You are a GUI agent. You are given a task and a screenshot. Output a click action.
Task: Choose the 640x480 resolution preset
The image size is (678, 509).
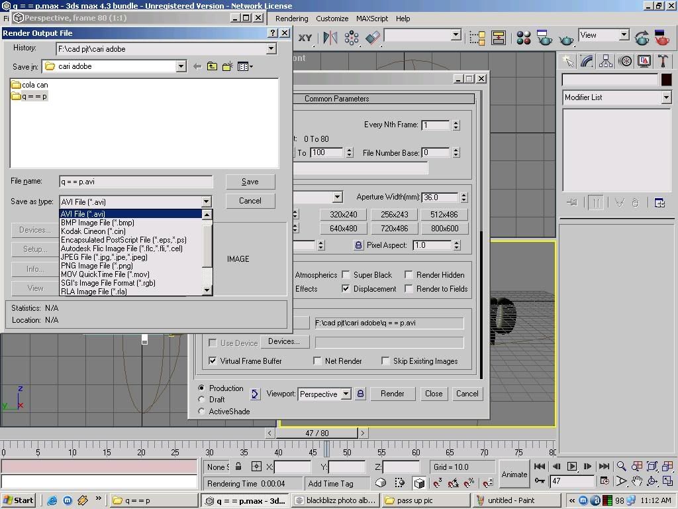[343, 229]
